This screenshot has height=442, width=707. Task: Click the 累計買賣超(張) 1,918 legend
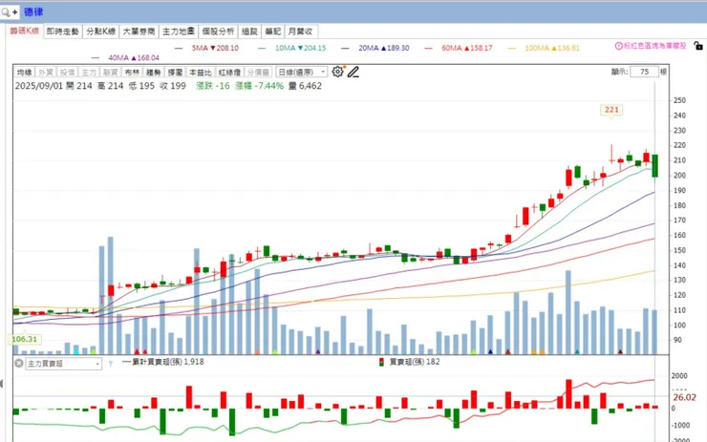163,362
